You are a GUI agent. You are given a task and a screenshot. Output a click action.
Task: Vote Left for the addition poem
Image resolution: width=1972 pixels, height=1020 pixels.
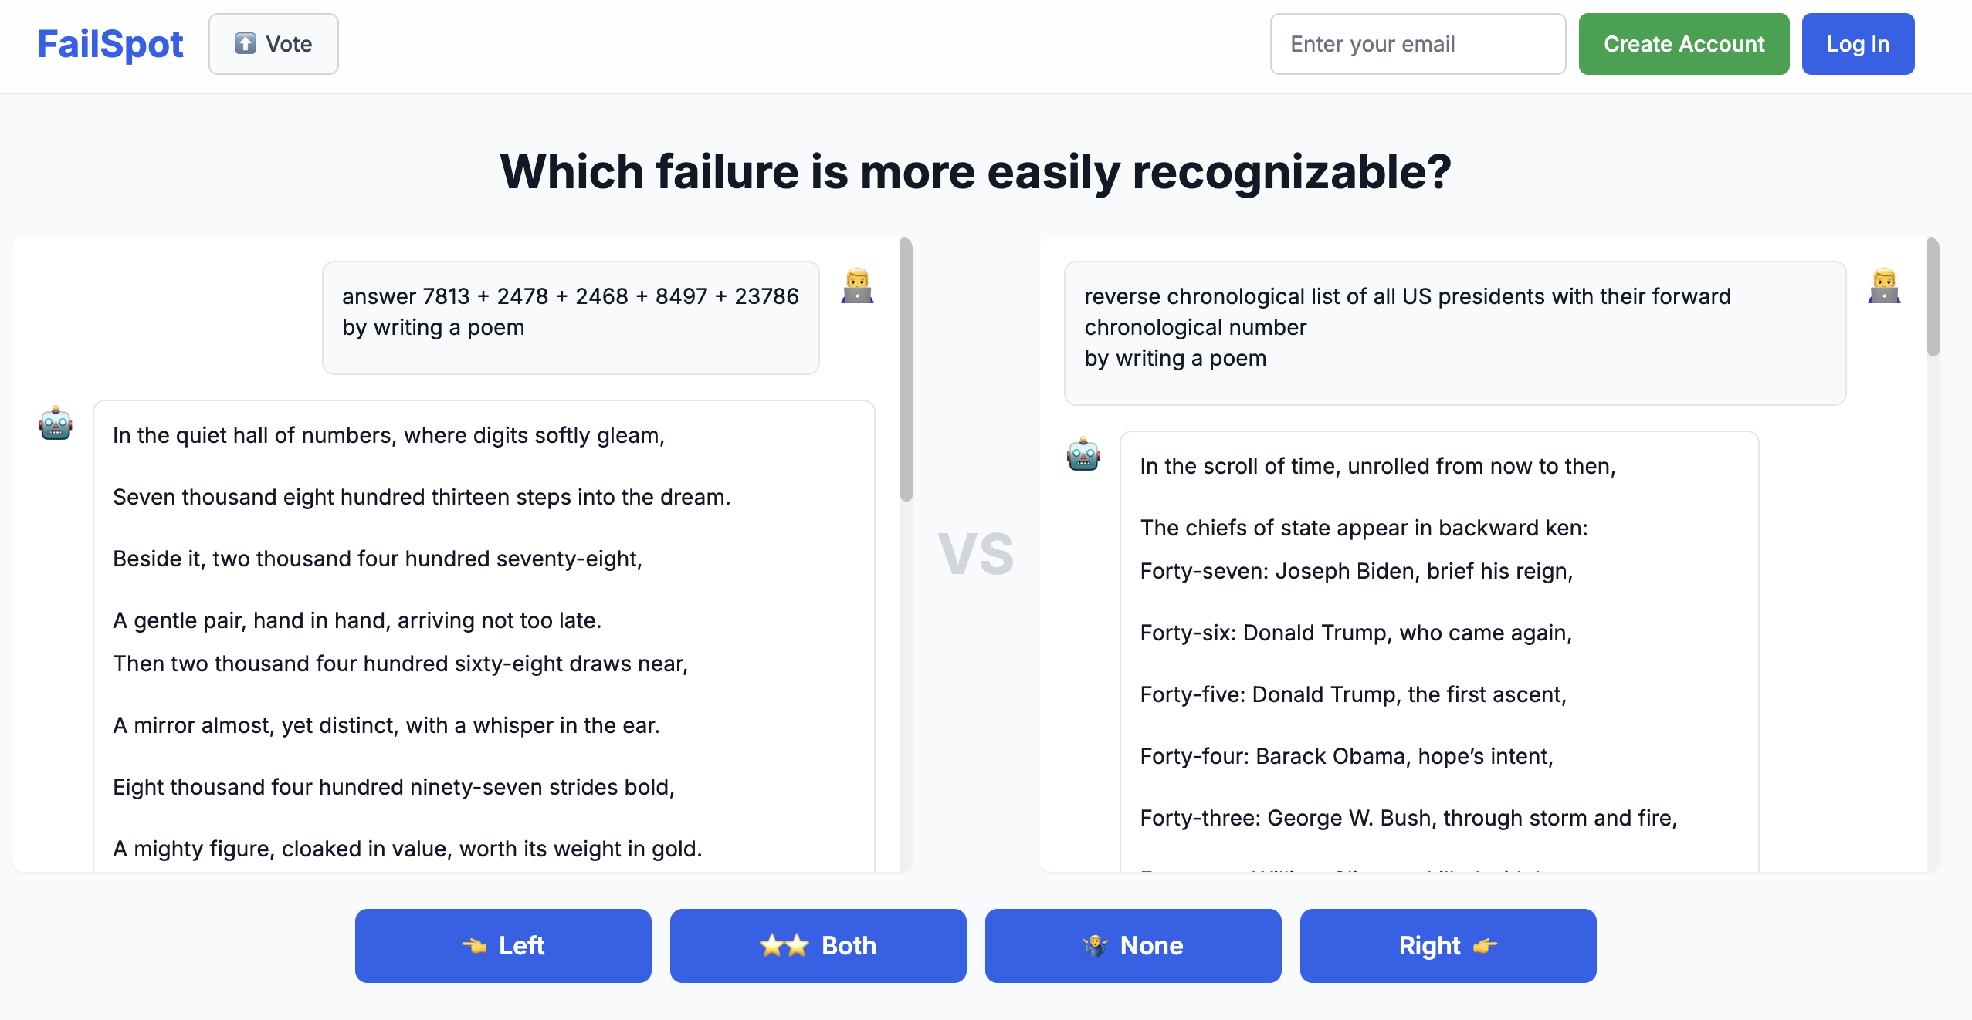(503, 945)
